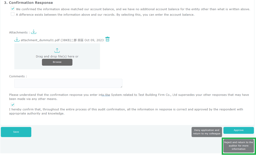
Task: Toggle the 'I hereby confirm' checkbox
Action: coord(13,104)
